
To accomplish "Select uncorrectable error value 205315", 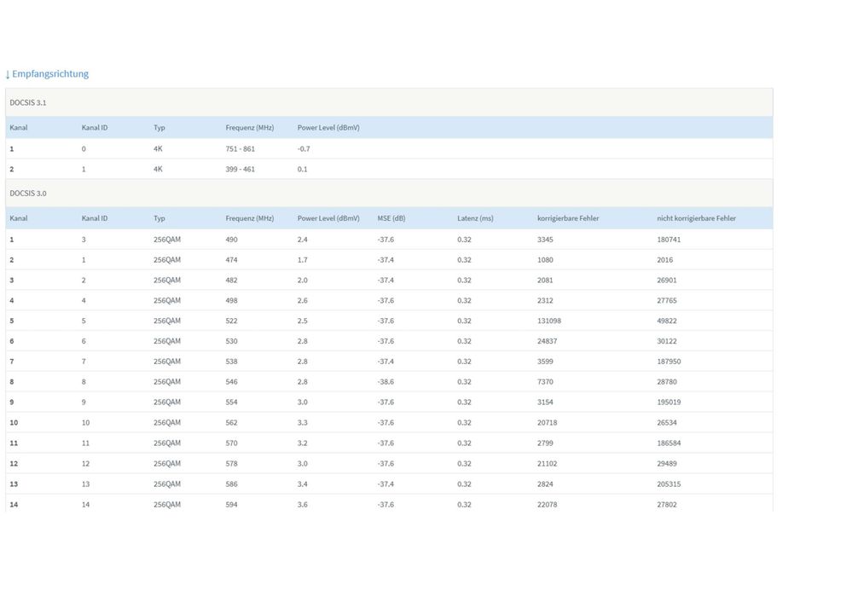I will (669, 484).
